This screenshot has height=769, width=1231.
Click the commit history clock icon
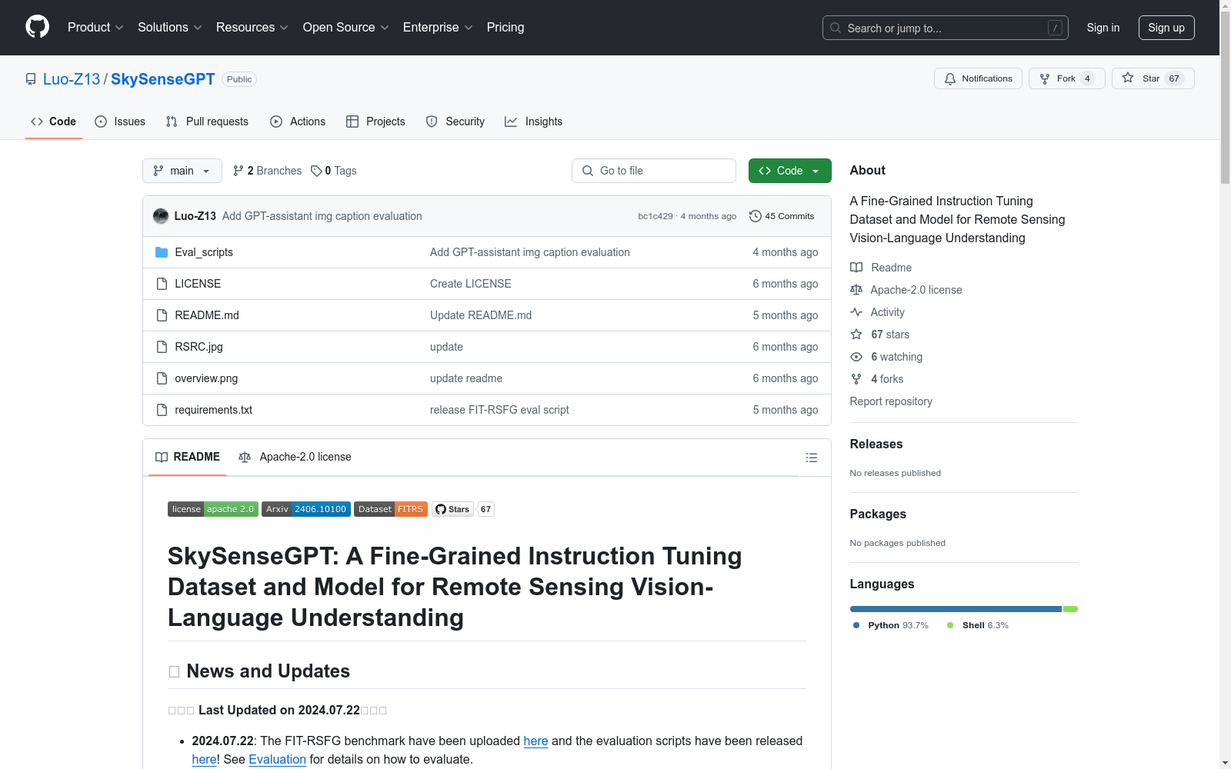[x=756, y=216]
